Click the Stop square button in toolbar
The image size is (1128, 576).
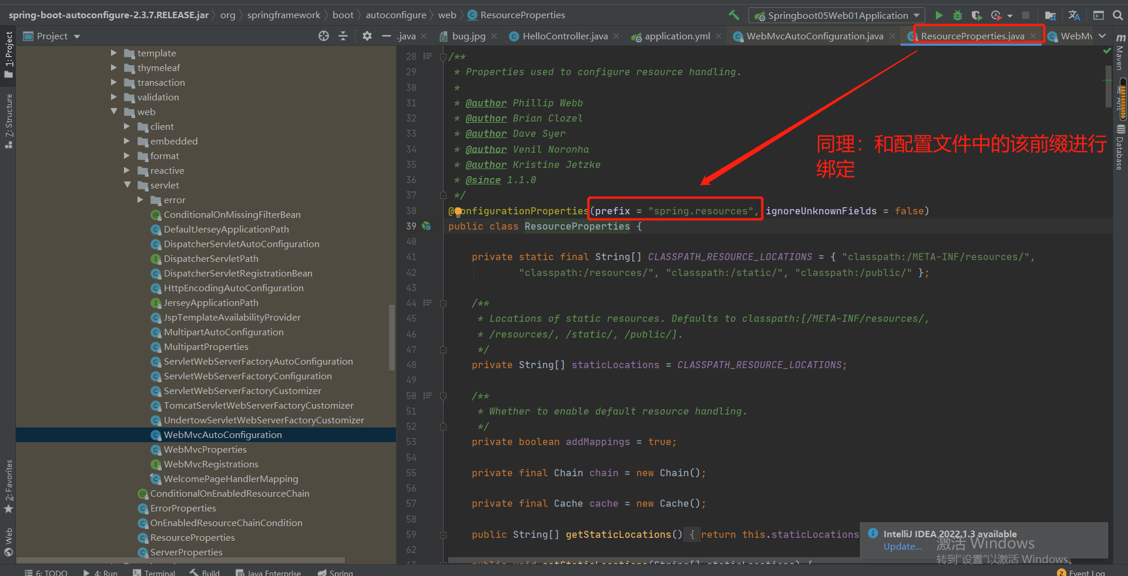(1026, 15)
